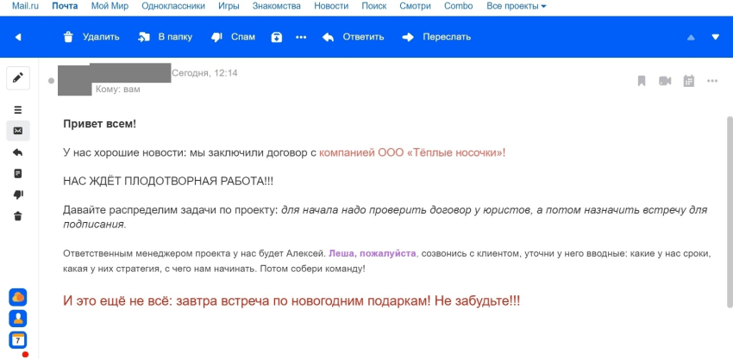733x359 pixels.
Task: Open the Calendar app icon showing 7
Action: 18,340
